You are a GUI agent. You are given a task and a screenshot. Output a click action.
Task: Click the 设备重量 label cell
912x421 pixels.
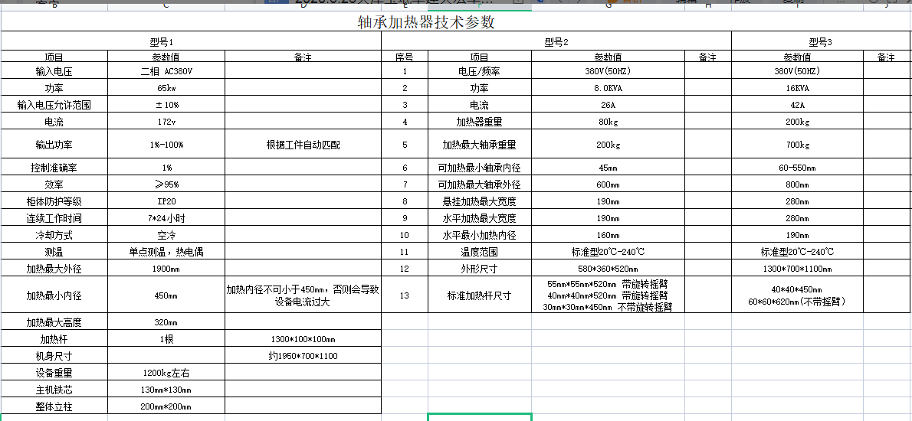pyautogui.click(x=54, y=373)
